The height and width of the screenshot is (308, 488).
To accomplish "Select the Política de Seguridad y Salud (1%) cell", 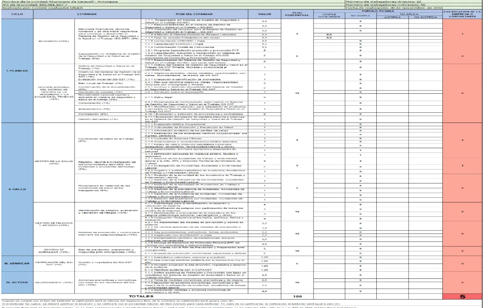I will tap(108, 67).
